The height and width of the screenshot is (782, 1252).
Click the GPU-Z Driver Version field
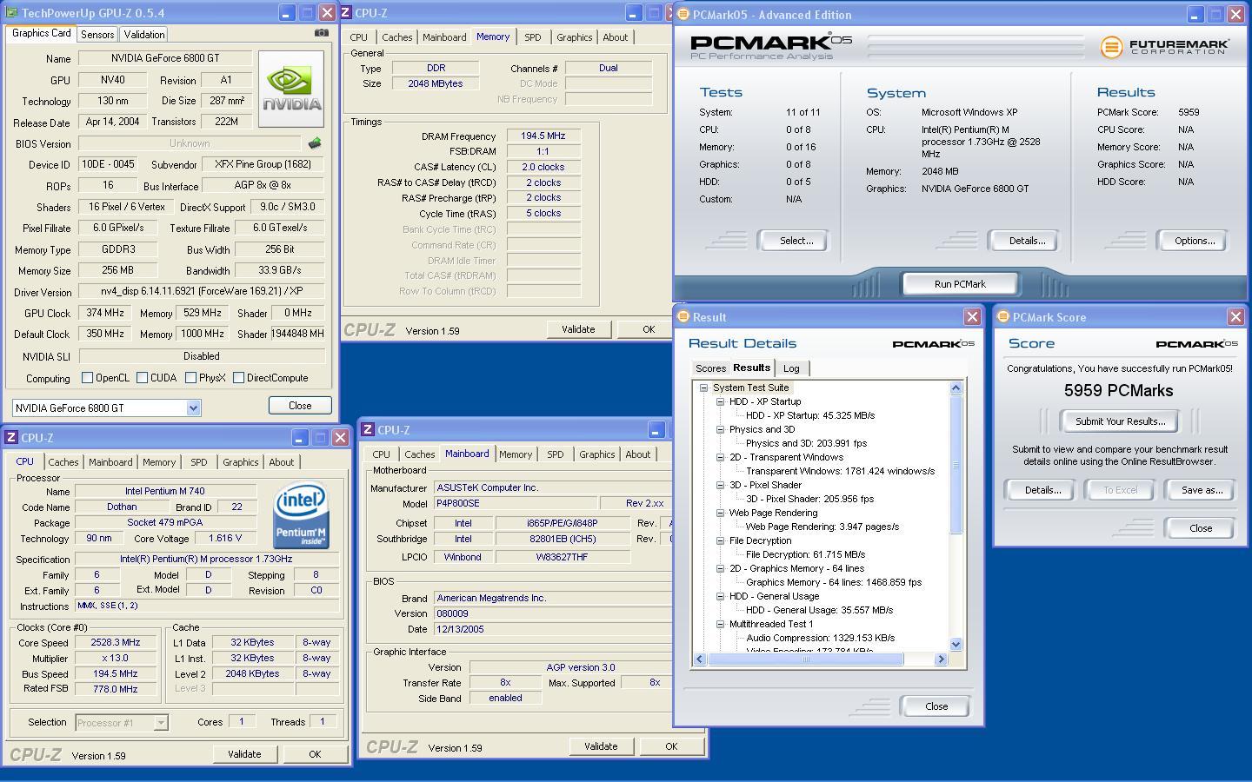tap(202, 292)
